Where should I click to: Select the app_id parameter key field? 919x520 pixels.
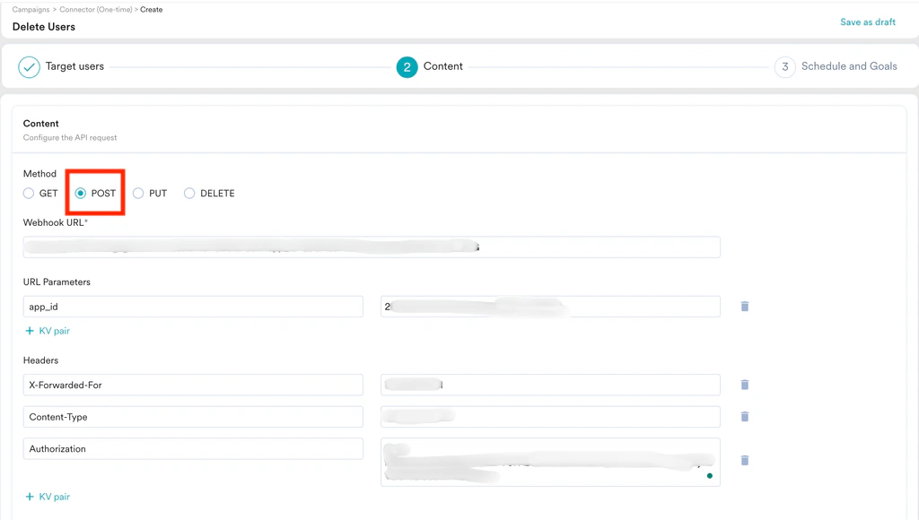tap(192, 306)
